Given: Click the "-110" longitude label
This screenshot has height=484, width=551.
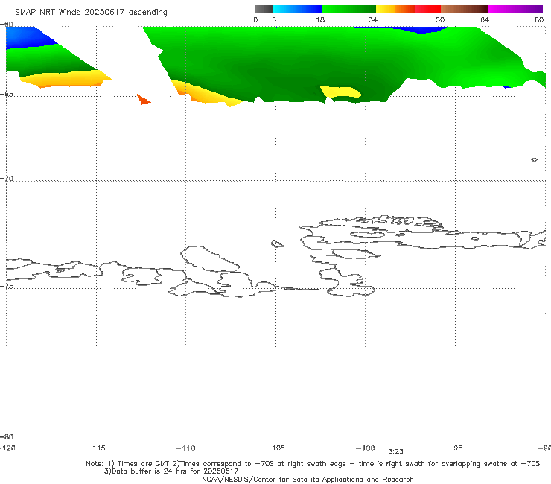Looking at the screenshot, I should (186, 448).
